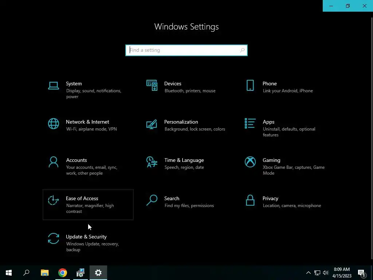Show hidden tray icons chevron

(x=308, y=273)
